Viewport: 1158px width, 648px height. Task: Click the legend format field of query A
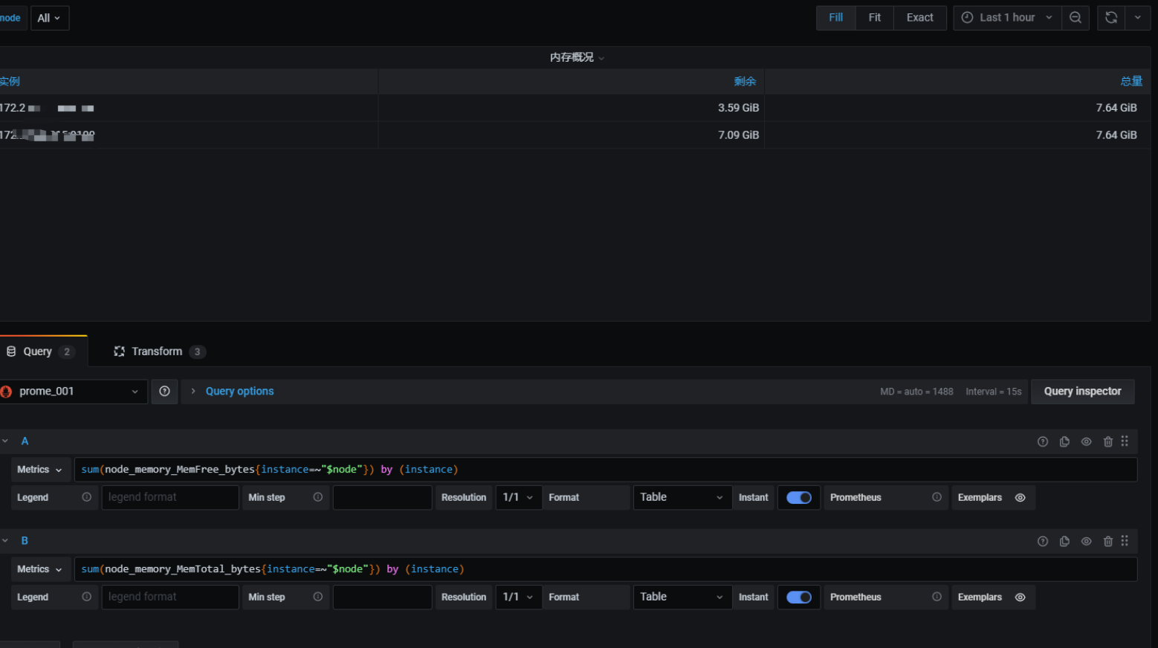pos(170,498)
